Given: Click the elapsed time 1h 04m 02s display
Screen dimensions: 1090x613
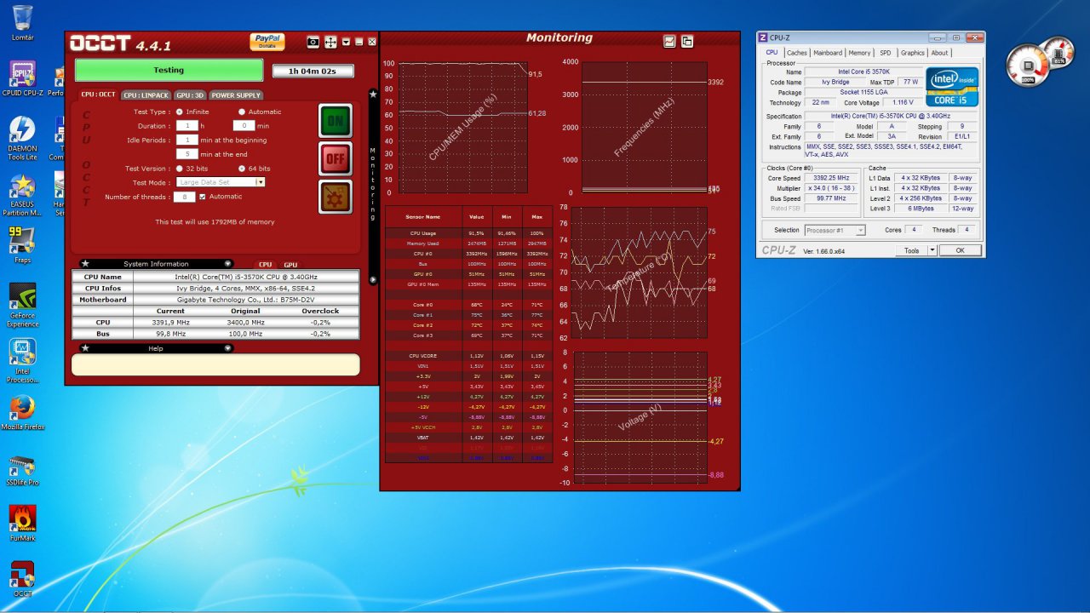Looking at the screenshot, I should (x=313, y=72).
